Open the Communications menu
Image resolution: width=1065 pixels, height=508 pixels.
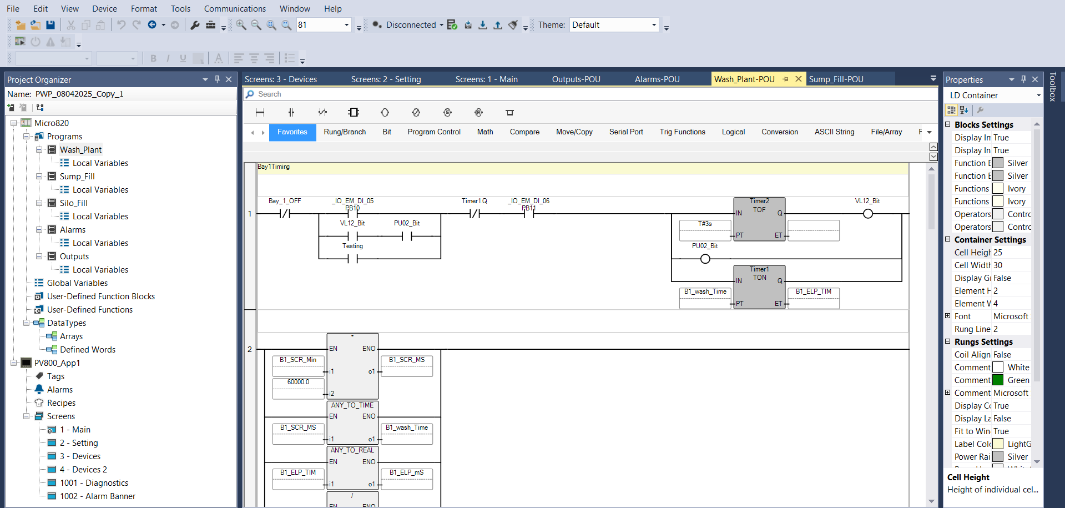tap(235, 9)
